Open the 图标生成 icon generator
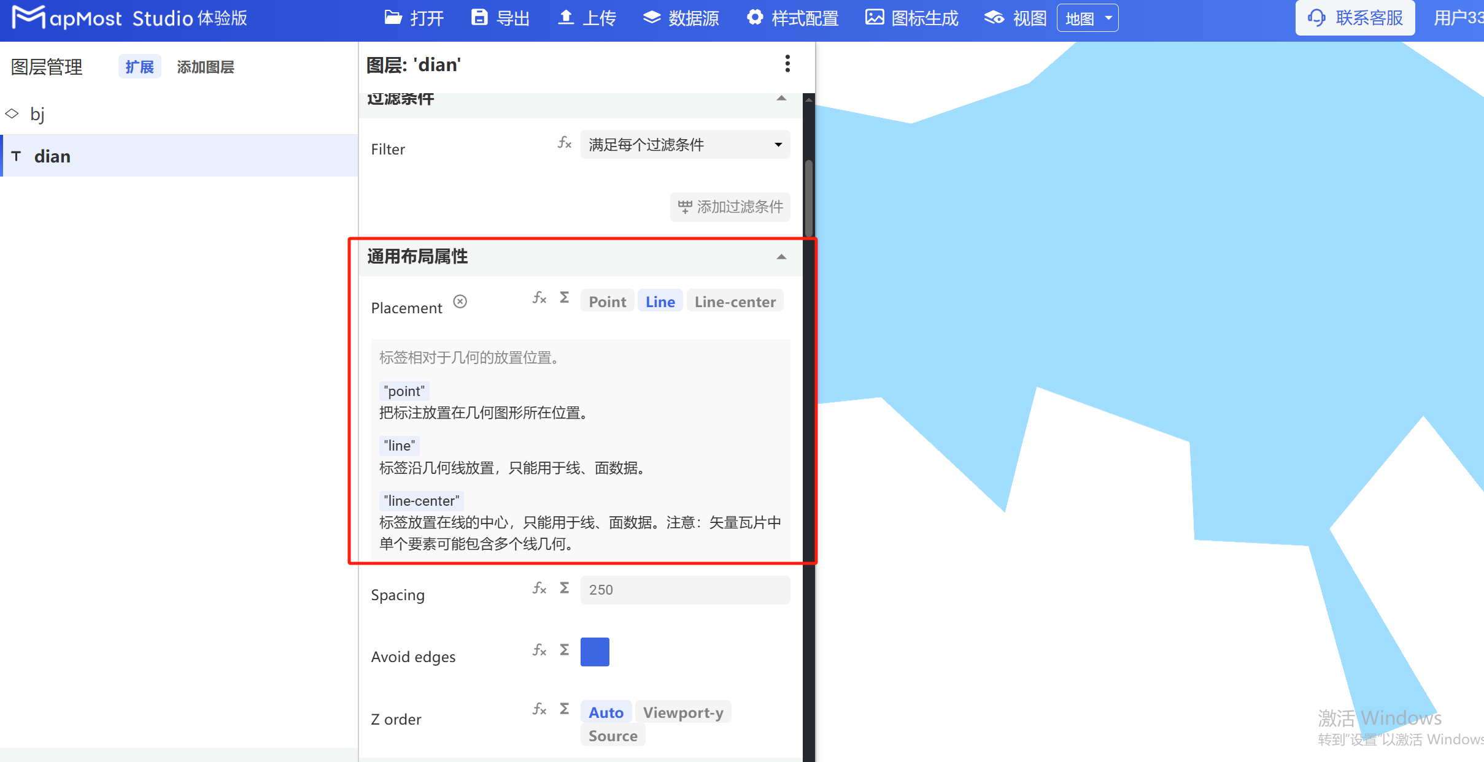 pyautogui.click(x=911, y=18)
